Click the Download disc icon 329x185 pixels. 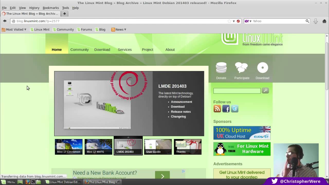coord(262,68)
